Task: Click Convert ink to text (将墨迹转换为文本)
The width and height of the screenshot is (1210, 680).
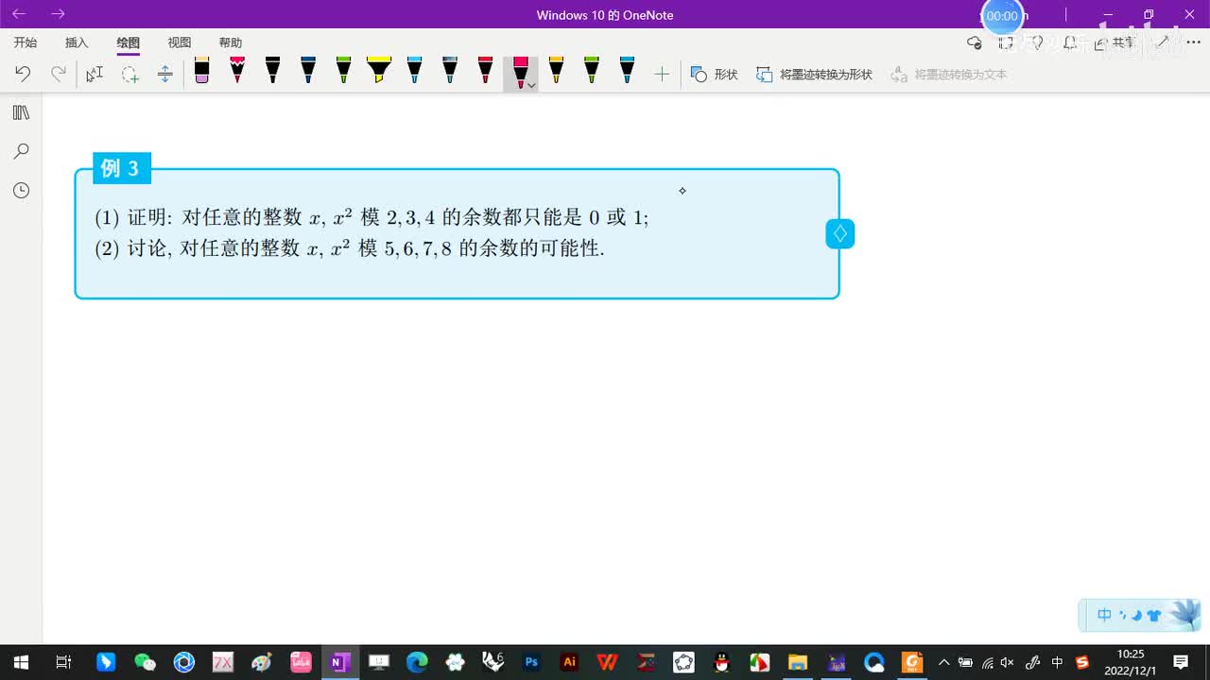Action: pos(949,74)
